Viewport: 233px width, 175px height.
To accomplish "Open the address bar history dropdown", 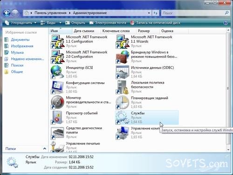I will 149,13.
